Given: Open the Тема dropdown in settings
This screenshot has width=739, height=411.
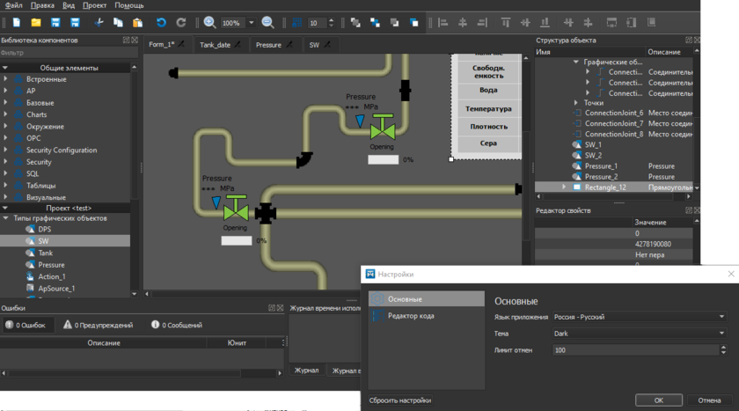Looking at the screenshot, I should click(639, 334).
